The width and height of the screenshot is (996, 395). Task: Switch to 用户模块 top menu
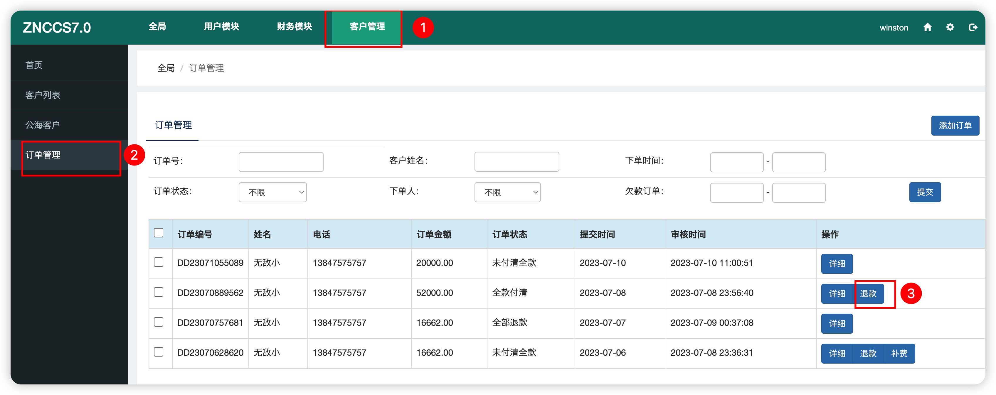click(222, 27)
